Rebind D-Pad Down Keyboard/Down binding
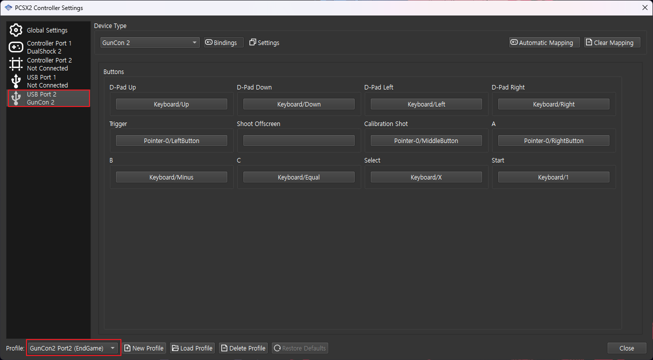The image size is (653, 360). [299, 104]
